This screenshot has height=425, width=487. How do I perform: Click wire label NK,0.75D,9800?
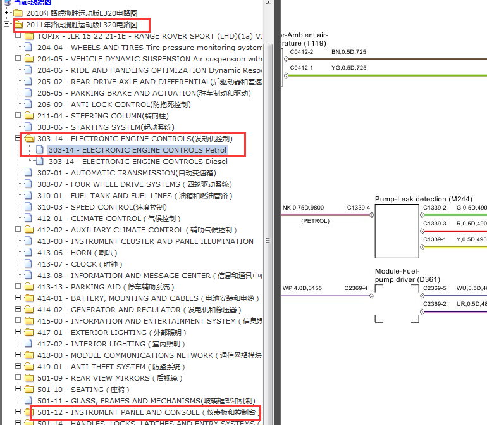point(303,208)
